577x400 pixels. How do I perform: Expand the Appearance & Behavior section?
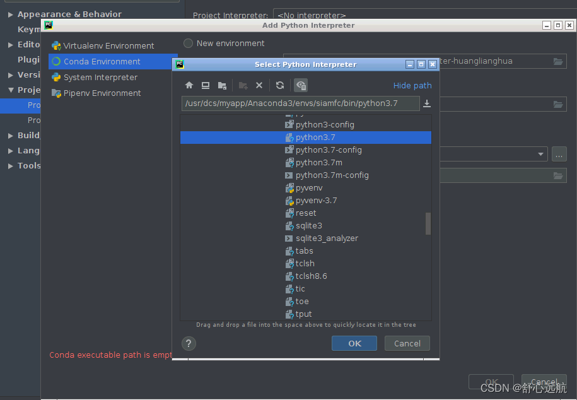pyautogui.click(x=11, y=14)
